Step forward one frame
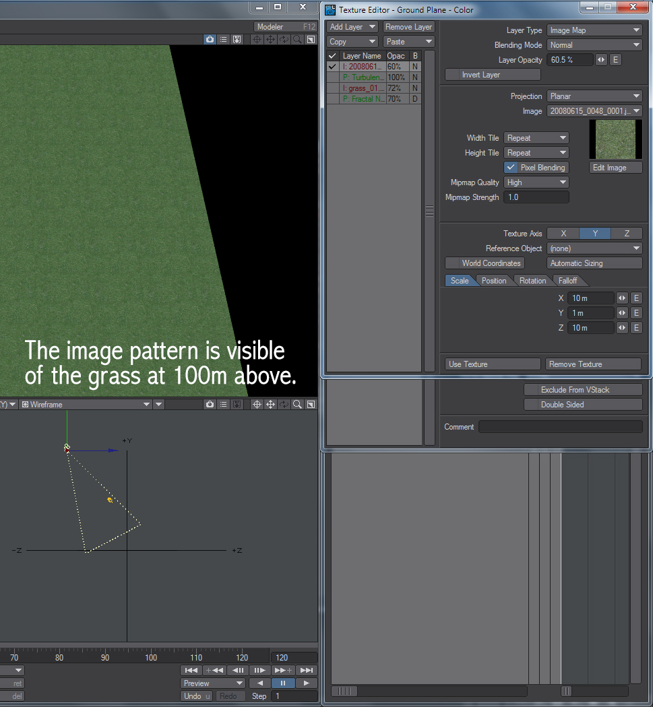 260,671
